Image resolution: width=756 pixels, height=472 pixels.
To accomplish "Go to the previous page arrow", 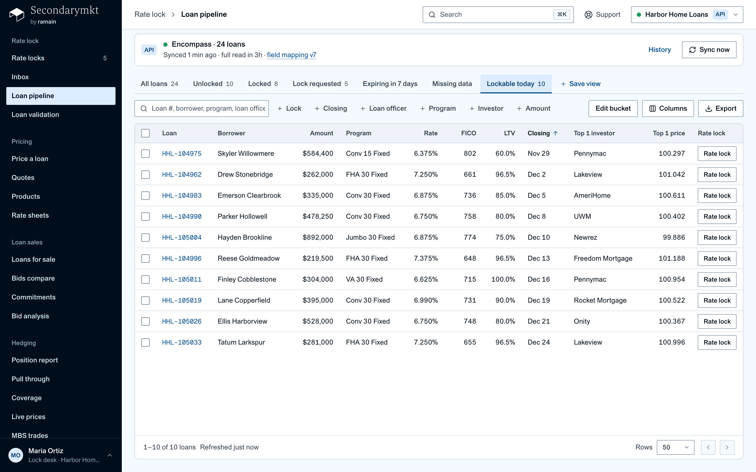I will (708, 447).
